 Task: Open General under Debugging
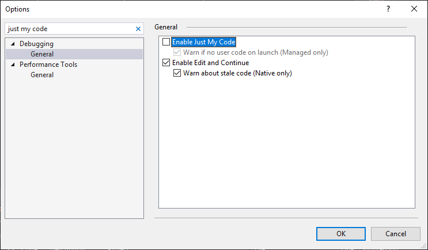(42, 54)
